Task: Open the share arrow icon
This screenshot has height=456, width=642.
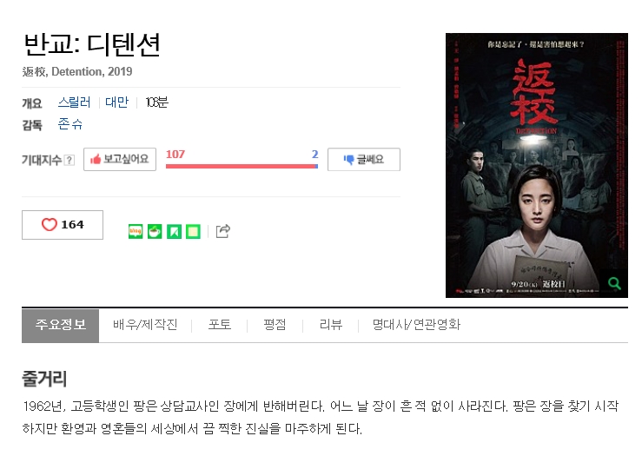Action: click(x=222, y=231)
